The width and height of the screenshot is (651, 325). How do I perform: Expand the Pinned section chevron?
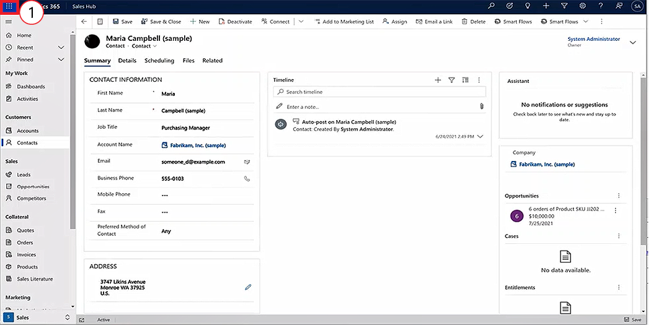click(x=61, y=59)
